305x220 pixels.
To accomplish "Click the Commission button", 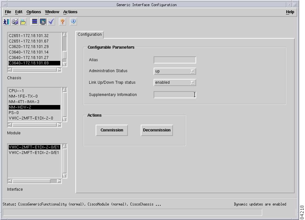I will pos(112,130).
